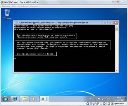Open the Windows Start menu orb

(5, 99)
